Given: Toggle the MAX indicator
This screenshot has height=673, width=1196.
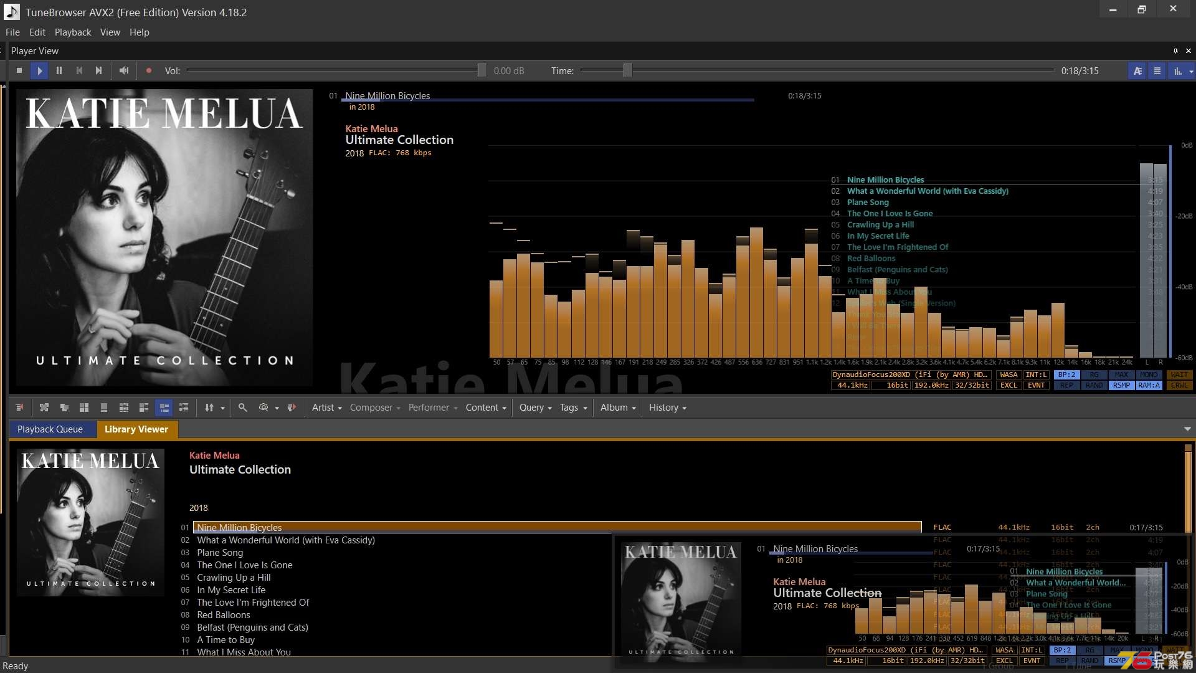Looking at the screenshot, I should pyautogui.click(x=1121, y=375).
